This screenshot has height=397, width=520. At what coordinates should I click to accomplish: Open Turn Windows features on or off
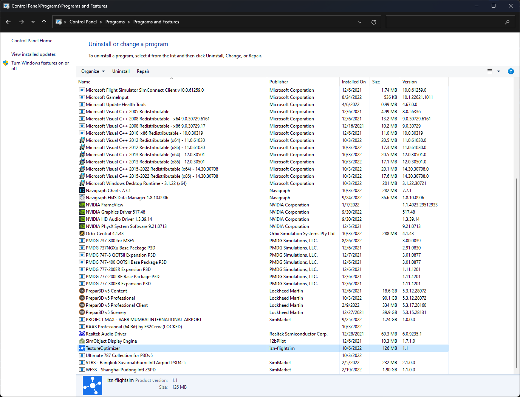click(40, 66)
